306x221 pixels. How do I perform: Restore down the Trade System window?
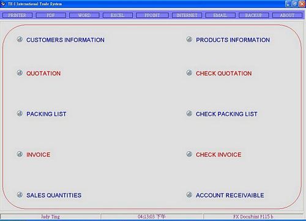(295, 4)
